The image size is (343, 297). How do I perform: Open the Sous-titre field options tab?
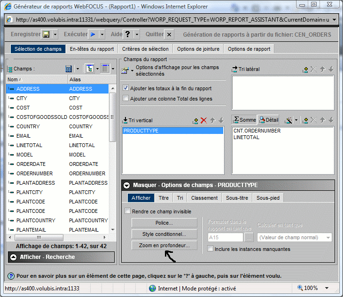[237, 198]
